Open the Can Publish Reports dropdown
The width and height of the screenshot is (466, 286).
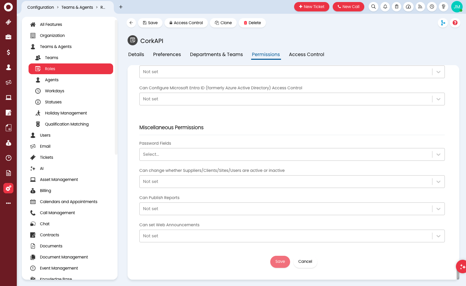pyautogui.click(x=292, y=209)
